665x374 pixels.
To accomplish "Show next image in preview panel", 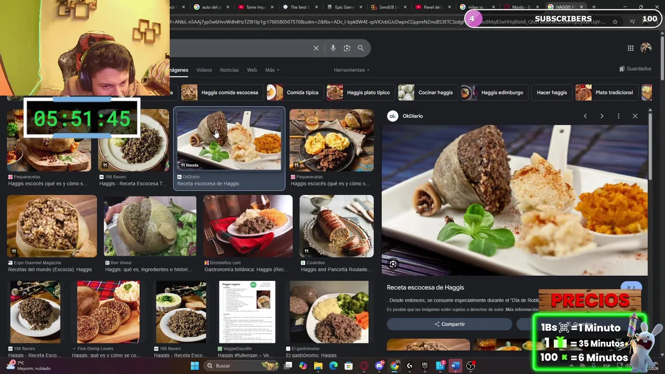I will [x=602, y=116].
